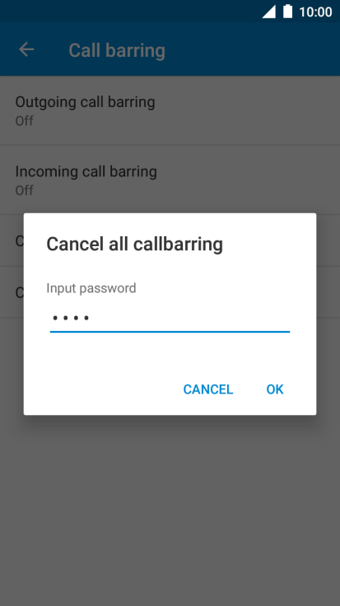Screen dimensions: 340x606
Task: Click the masked password dots
Action: pyautogui.click(x=71, y=319)
